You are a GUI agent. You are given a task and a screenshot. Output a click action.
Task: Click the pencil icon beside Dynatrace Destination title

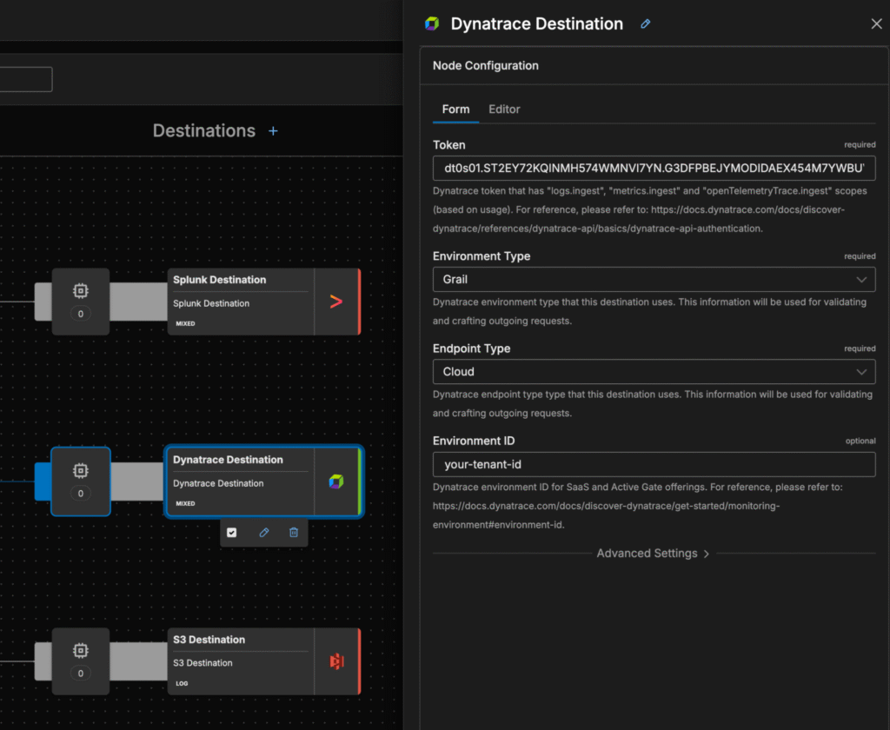645,24
